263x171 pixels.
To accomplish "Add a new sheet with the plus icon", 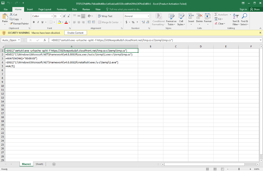I will [x=54, y=164].
